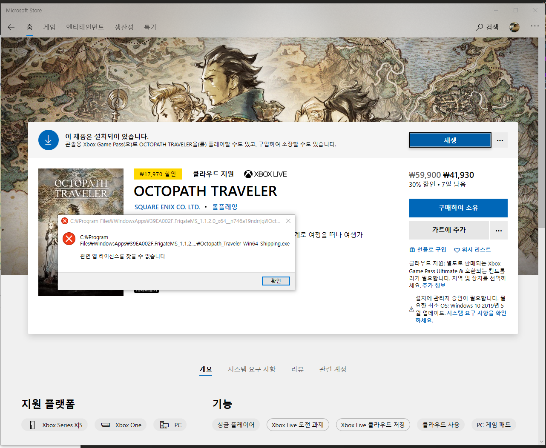Click the warning triangle icon
Image resolution: width=546 pixels, height=448 pixels.
pyautogui.click(x=411, y=309)
